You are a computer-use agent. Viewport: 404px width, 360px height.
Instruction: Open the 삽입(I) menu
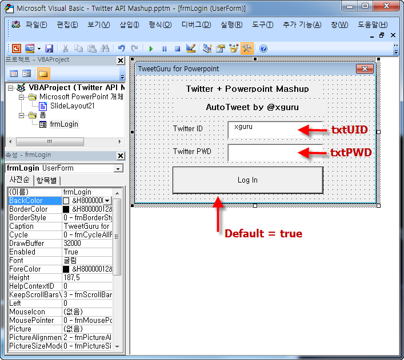(x=129, y=25)
